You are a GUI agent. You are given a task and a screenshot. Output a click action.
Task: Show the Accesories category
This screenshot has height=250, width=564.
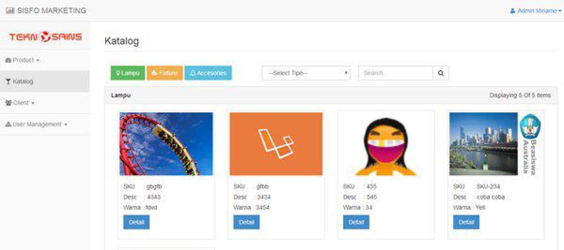tap(208, 73)
